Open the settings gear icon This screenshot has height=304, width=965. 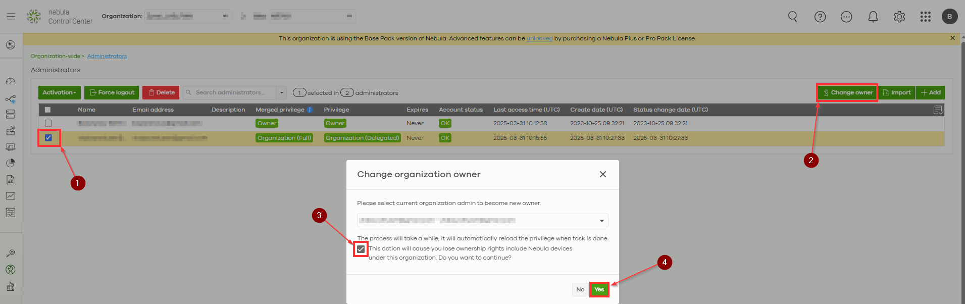point(899,17)
